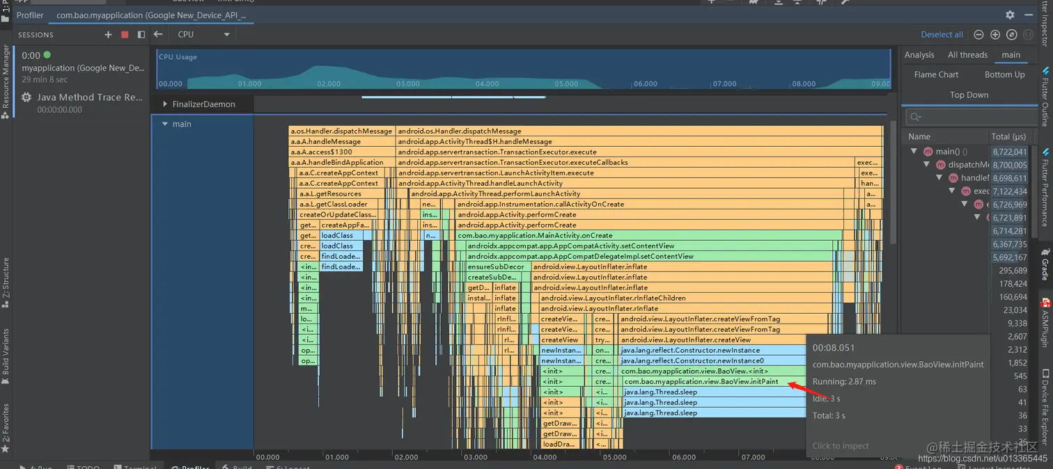1053x469 pixels.
Task: Click the gear icon beside Java Method Trace
Action: coord(26,97)
